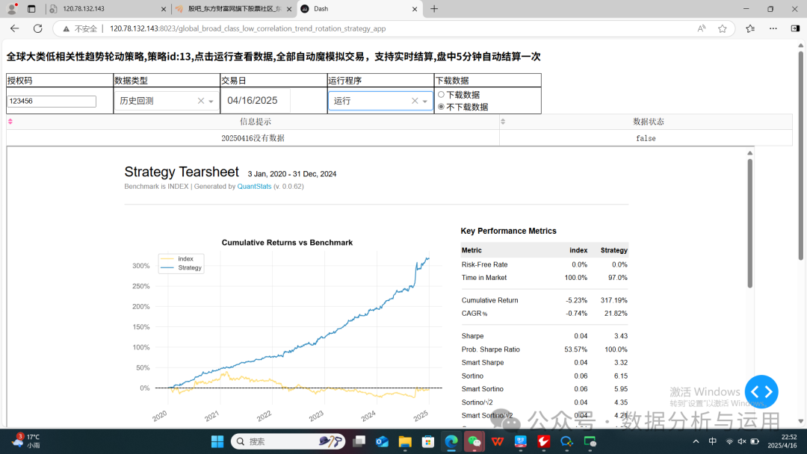Click the taskbar search box
This screenshot has width=807, height=454.
click(x=287, y=441)
